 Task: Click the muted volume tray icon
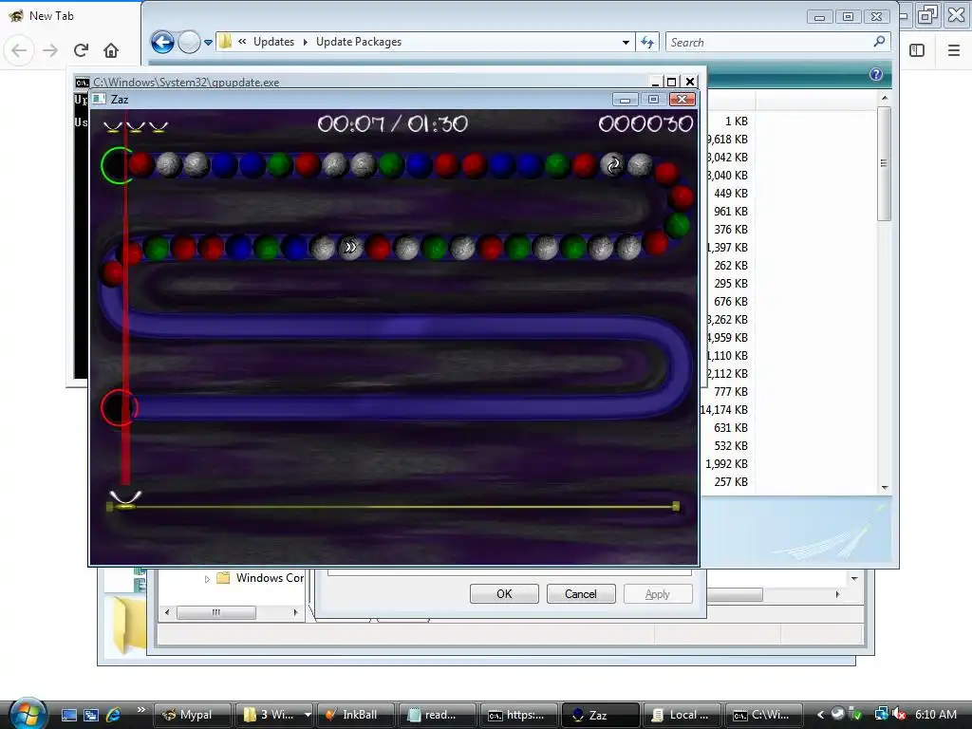coord(899,714)
